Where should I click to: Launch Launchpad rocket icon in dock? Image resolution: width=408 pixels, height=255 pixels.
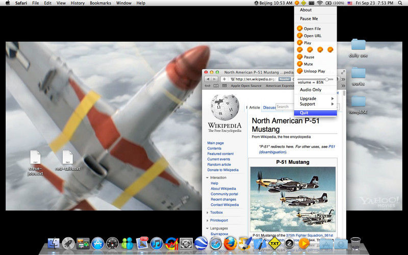(68, 244)
